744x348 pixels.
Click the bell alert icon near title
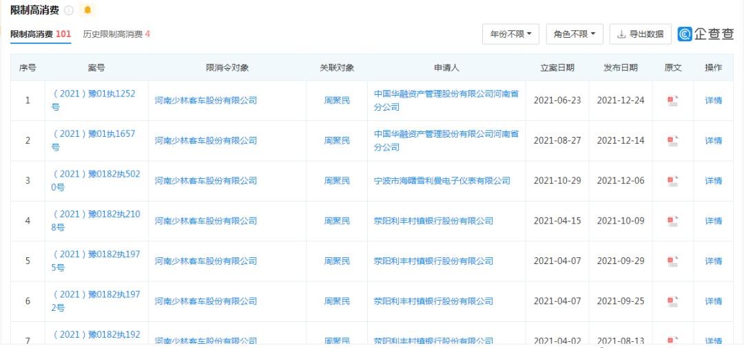coord(87,10)
